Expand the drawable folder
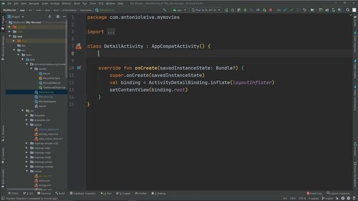 pyautogui.click(x=27, y=116)
